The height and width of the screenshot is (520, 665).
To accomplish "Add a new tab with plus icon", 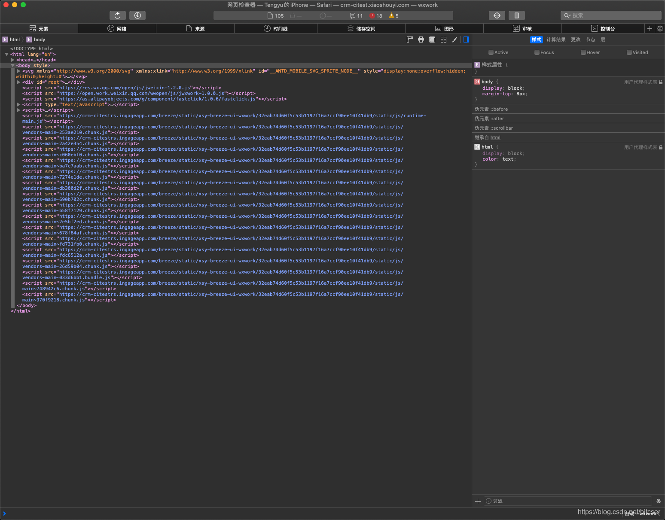I will (650, 28).
